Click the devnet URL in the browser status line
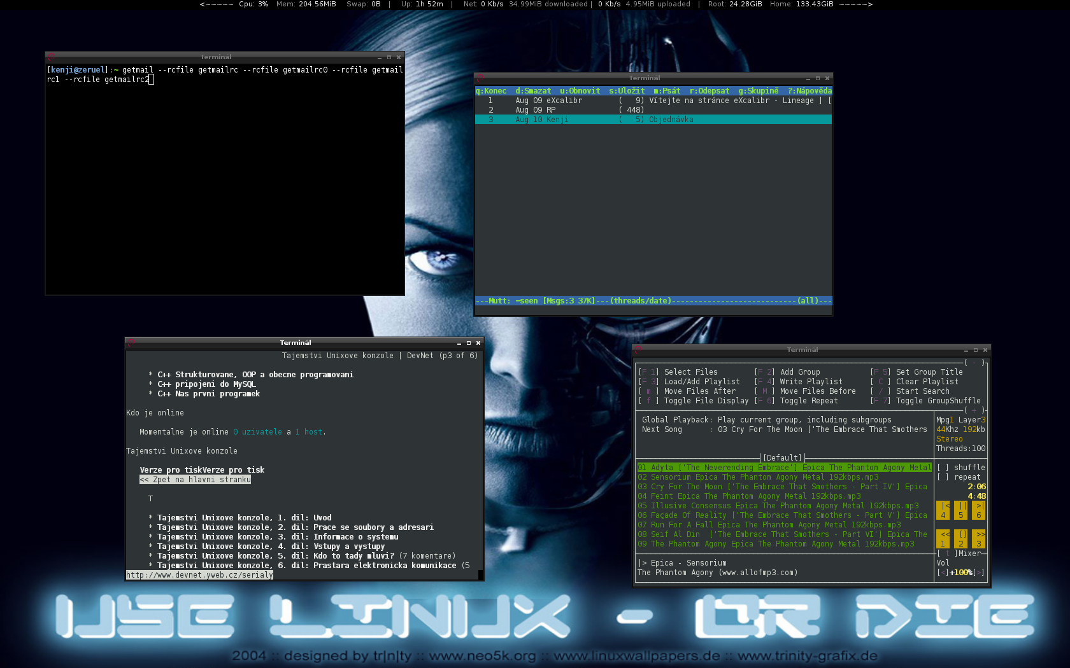The width and height of the screenshot is (1070, 668). point(200,575)
